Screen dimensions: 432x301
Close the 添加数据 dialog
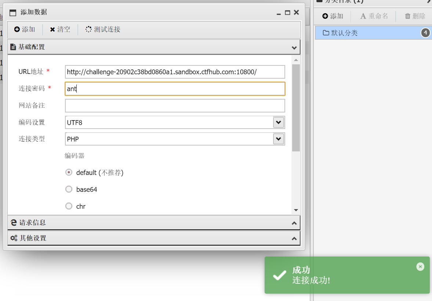coord(297,12)
